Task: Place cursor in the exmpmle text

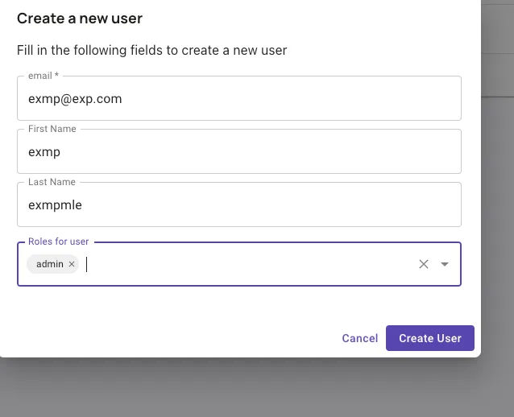Action: tap(55, 205)
